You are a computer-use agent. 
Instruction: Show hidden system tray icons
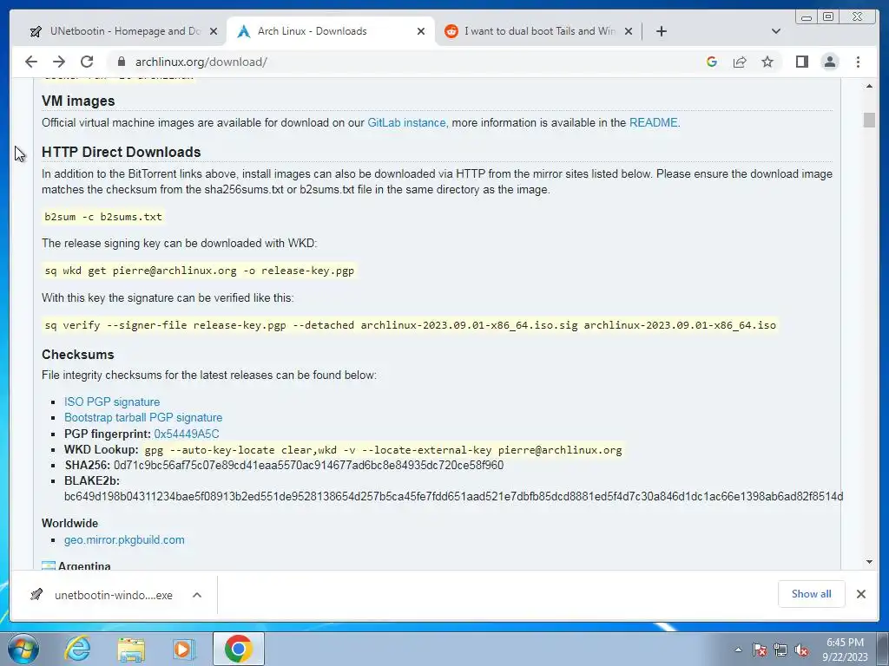738,650
